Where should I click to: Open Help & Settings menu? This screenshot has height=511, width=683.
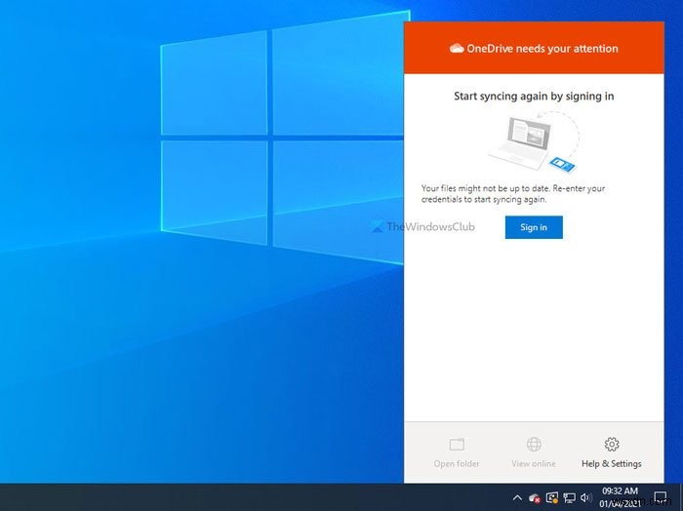click(x=611, y=452)
